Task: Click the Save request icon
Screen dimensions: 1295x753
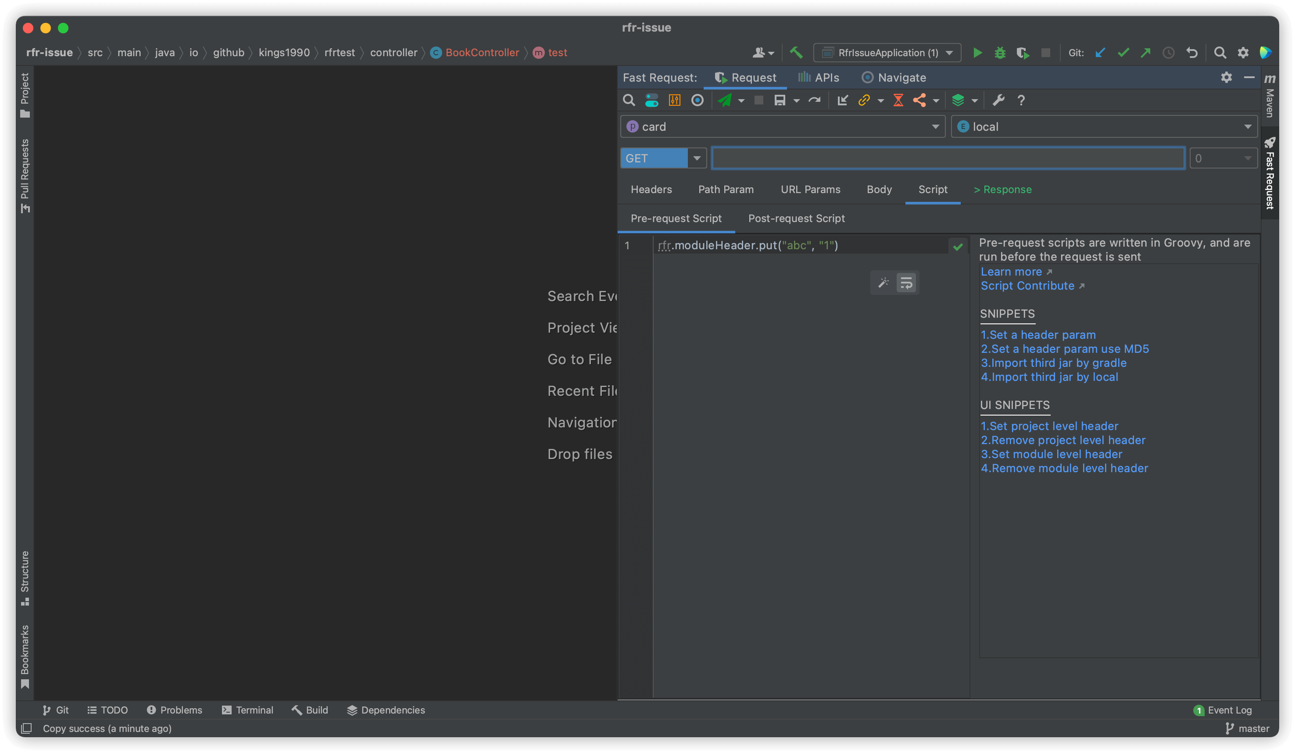Action: [x=780, y=100]
